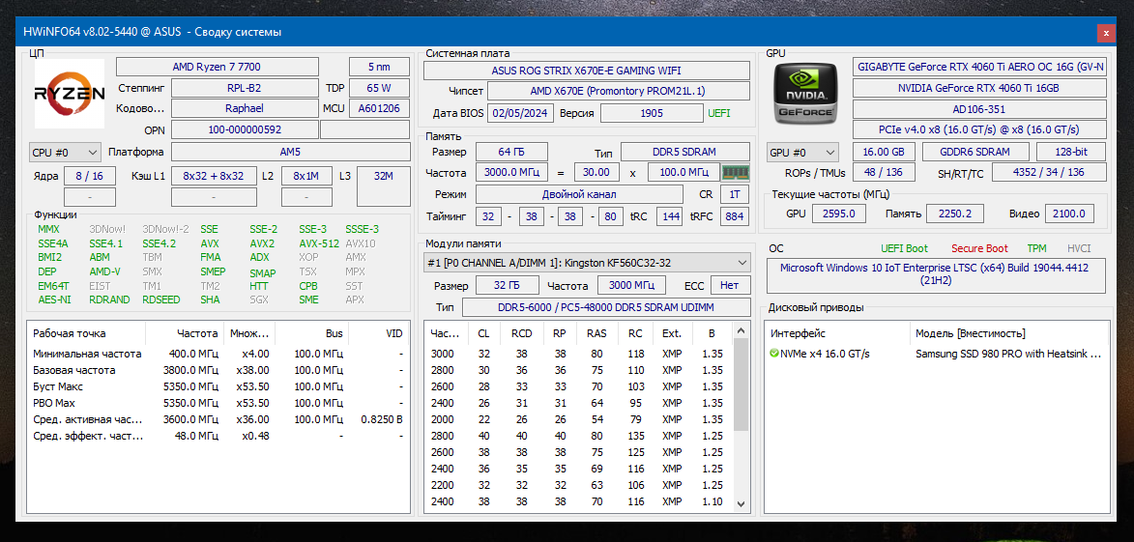Click the Двойной канал mode field

[578, 194]
